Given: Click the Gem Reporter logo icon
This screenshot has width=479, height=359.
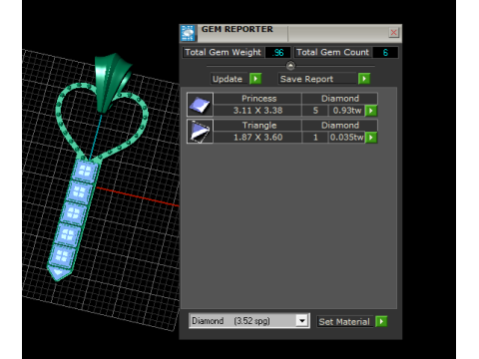Looking at the screenshot, I should (x=188, y=33).
